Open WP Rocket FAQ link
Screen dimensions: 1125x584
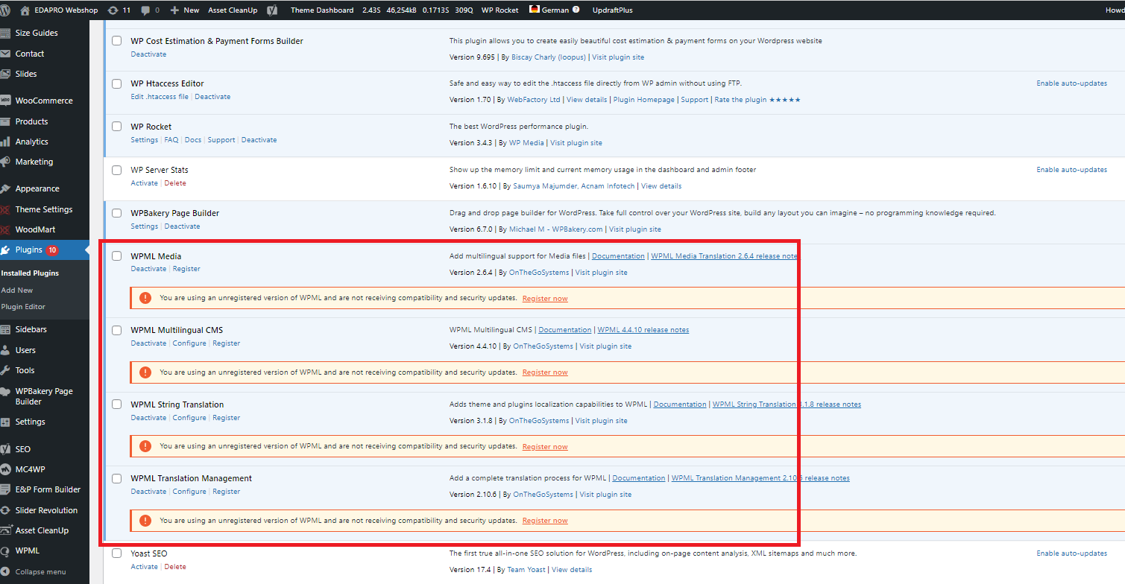coord(171,140)
